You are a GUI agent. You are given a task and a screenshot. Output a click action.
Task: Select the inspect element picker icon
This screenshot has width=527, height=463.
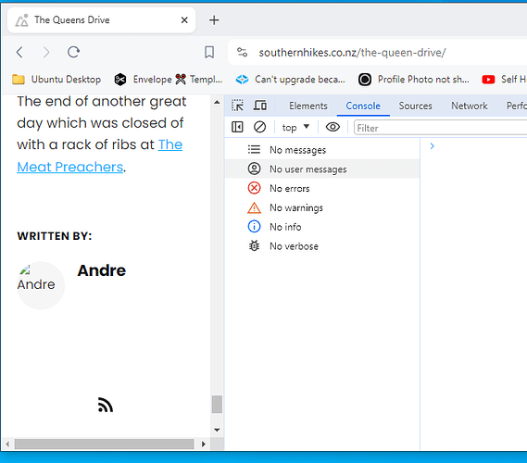pyautogui.click(x=238, y=106)
